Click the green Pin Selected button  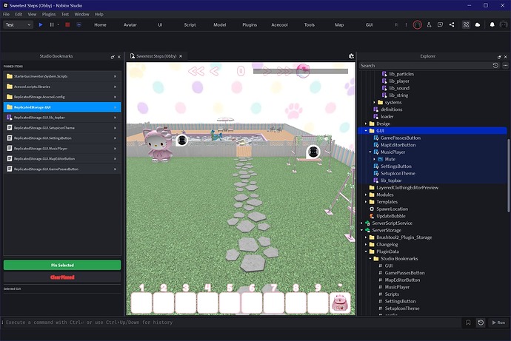point(62,266)
